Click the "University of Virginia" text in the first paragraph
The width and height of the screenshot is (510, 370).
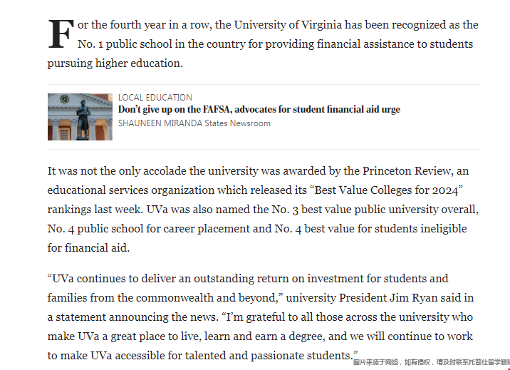(x=288, y=25)
